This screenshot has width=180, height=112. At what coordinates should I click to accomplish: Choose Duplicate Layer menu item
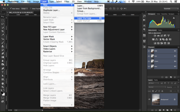tap(57, 10)
